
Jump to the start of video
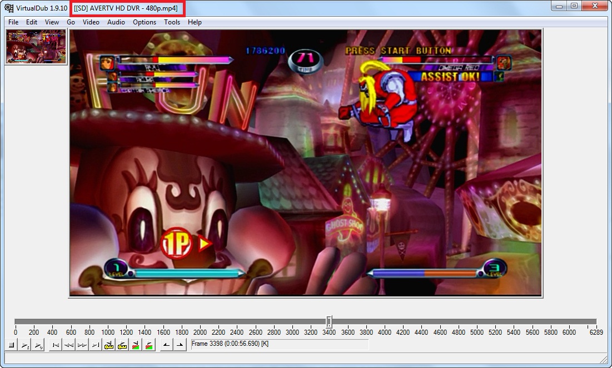(56, 345)
